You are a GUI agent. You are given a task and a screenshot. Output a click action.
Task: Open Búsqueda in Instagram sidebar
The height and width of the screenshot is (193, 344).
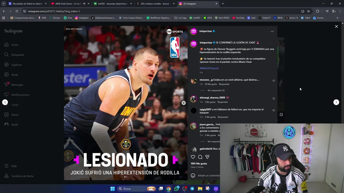[14, 55]
